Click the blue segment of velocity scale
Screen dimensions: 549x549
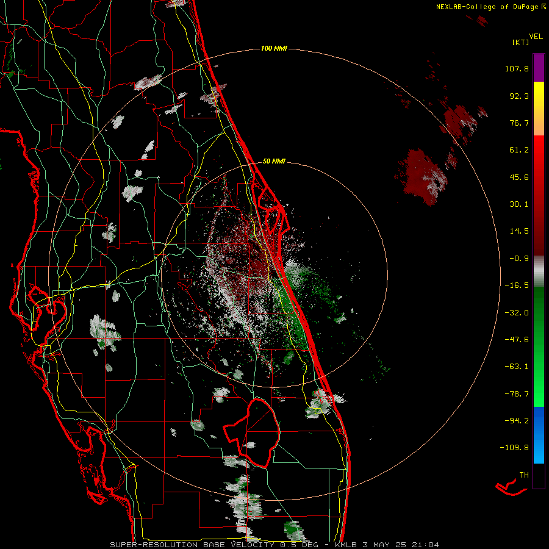539,435
